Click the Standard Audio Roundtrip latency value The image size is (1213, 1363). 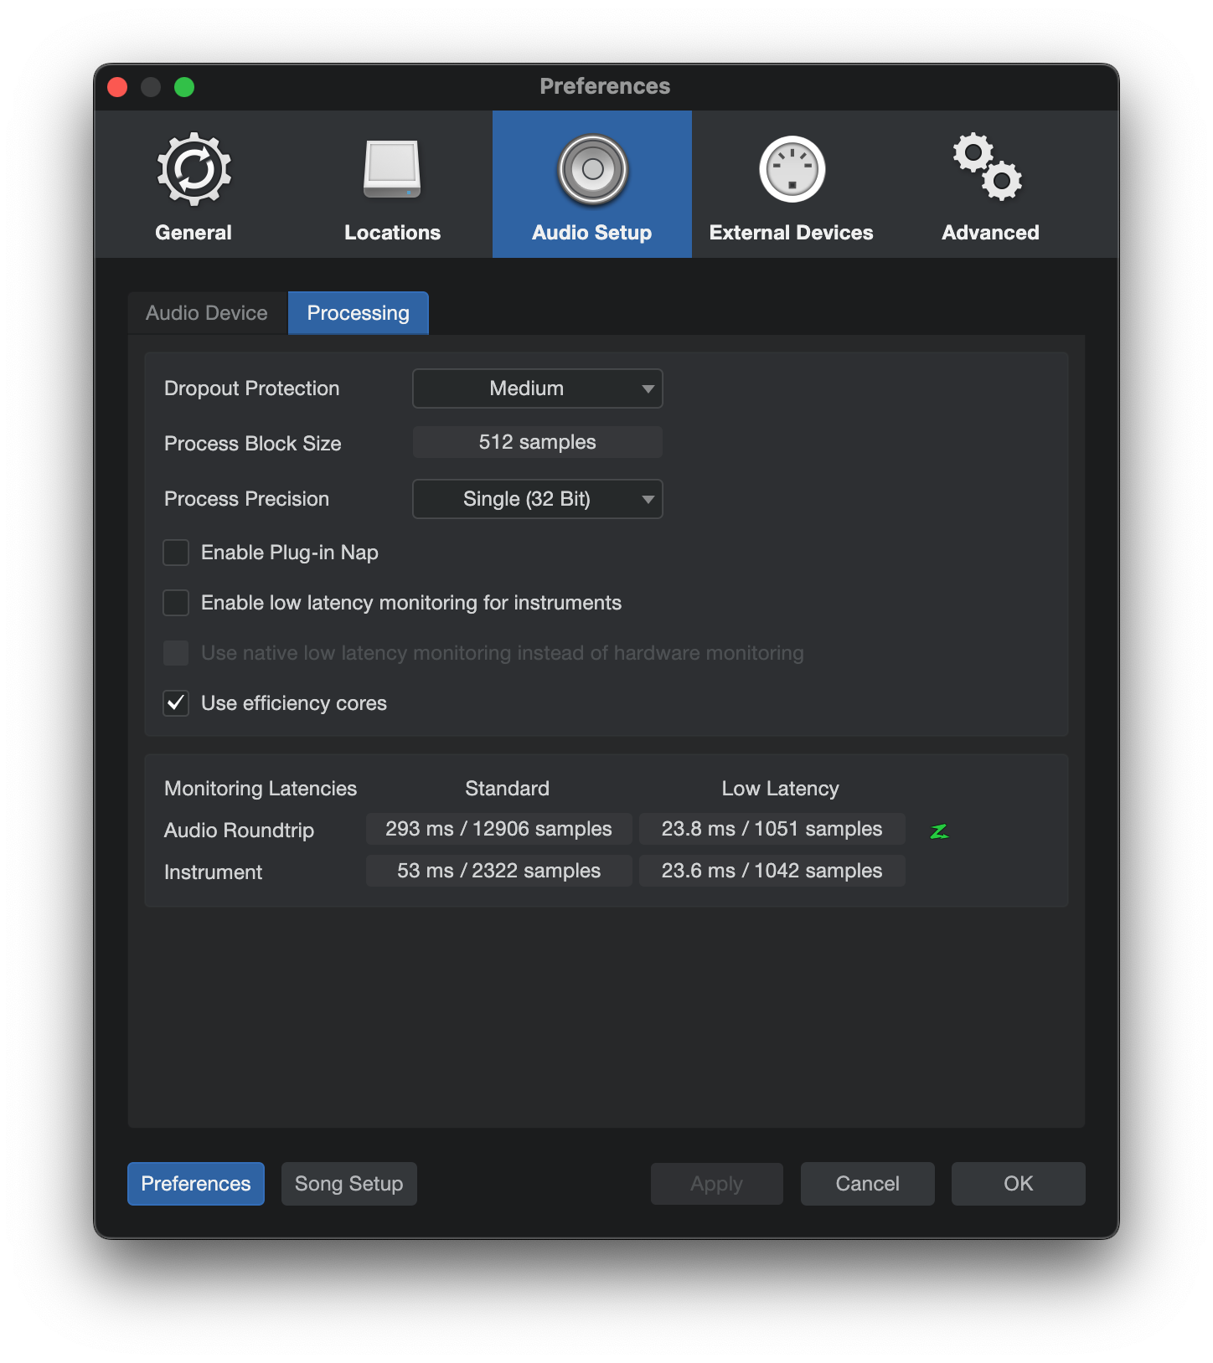click(498, 829)
